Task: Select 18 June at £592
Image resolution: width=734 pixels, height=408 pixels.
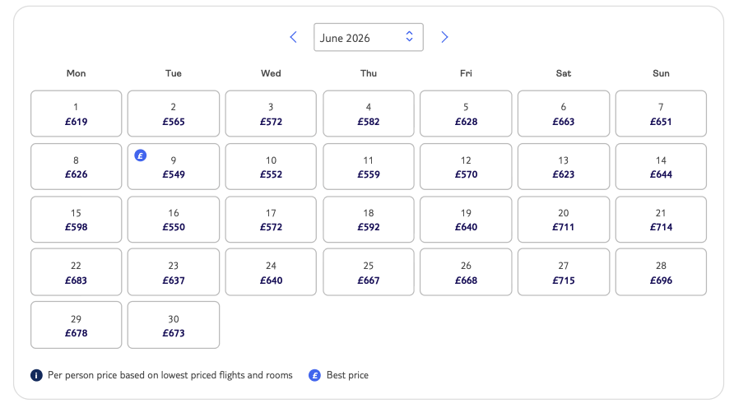Action: (369, 220)
